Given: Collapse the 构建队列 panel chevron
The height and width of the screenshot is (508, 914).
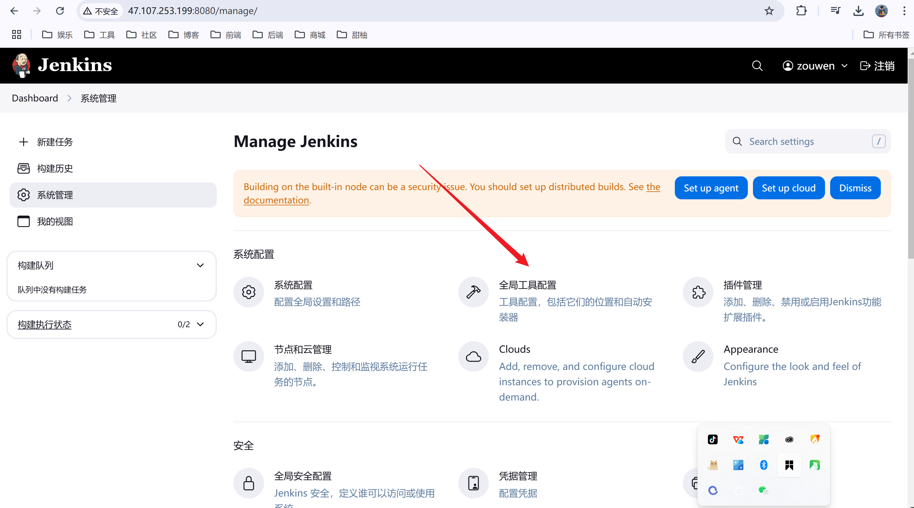Looking at the screenshot, I should (200, 265).
